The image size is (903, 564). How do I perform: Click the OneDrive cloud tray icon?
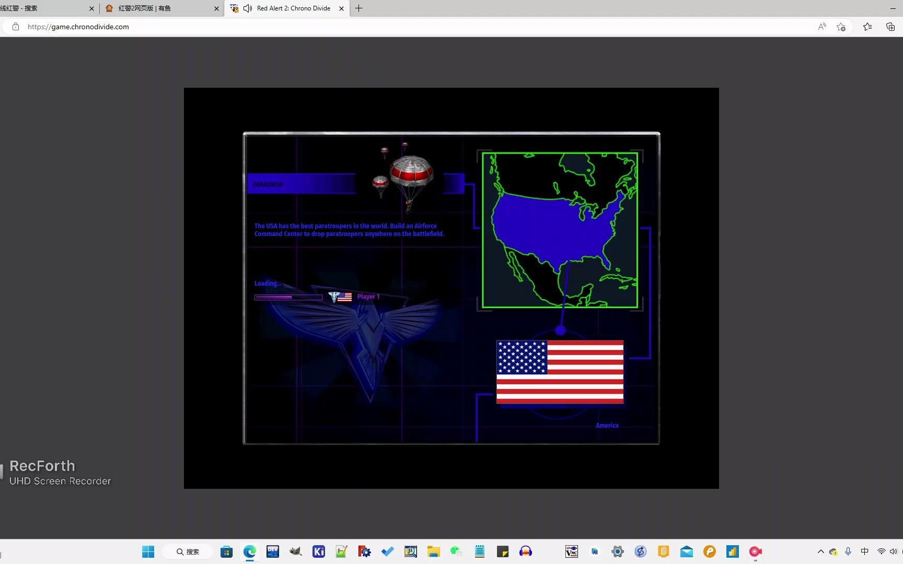pyautogui.click(x=833, y=551)
